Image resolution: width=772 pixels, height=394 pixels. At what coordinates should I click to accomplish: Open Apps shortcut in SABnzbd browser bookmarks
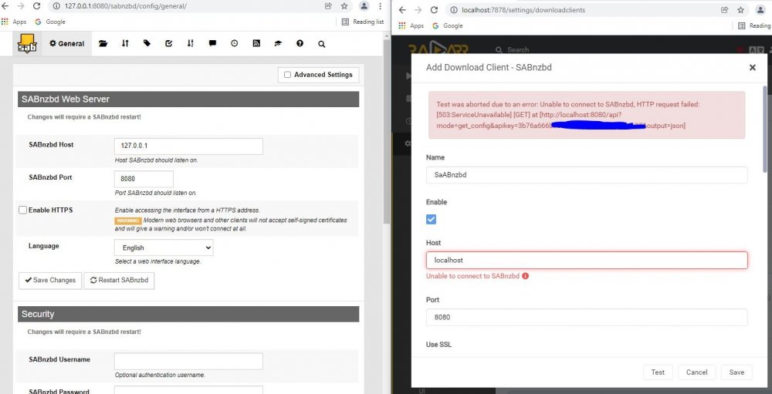click(14, 22)
